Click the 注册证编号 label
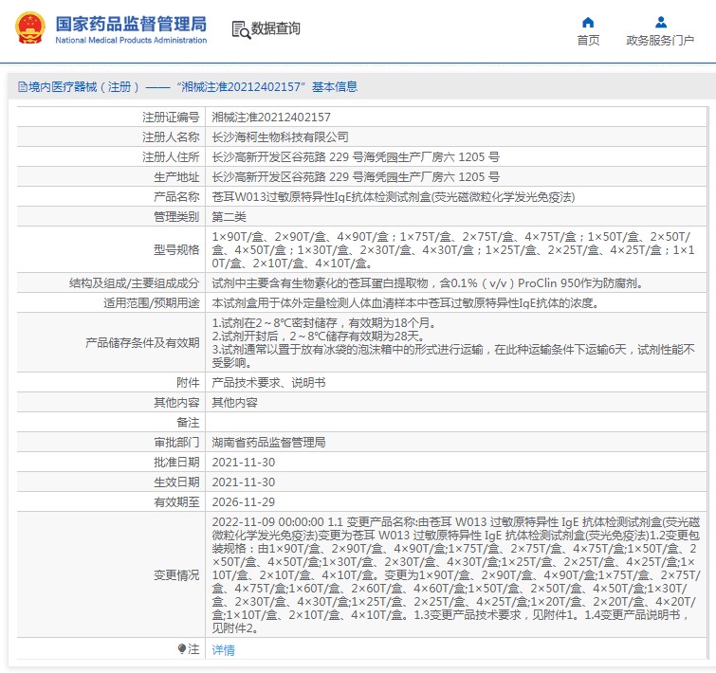 [x=171, y=118]
